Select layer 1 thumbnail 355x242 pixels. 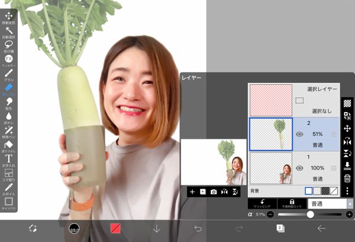[271, 168]
